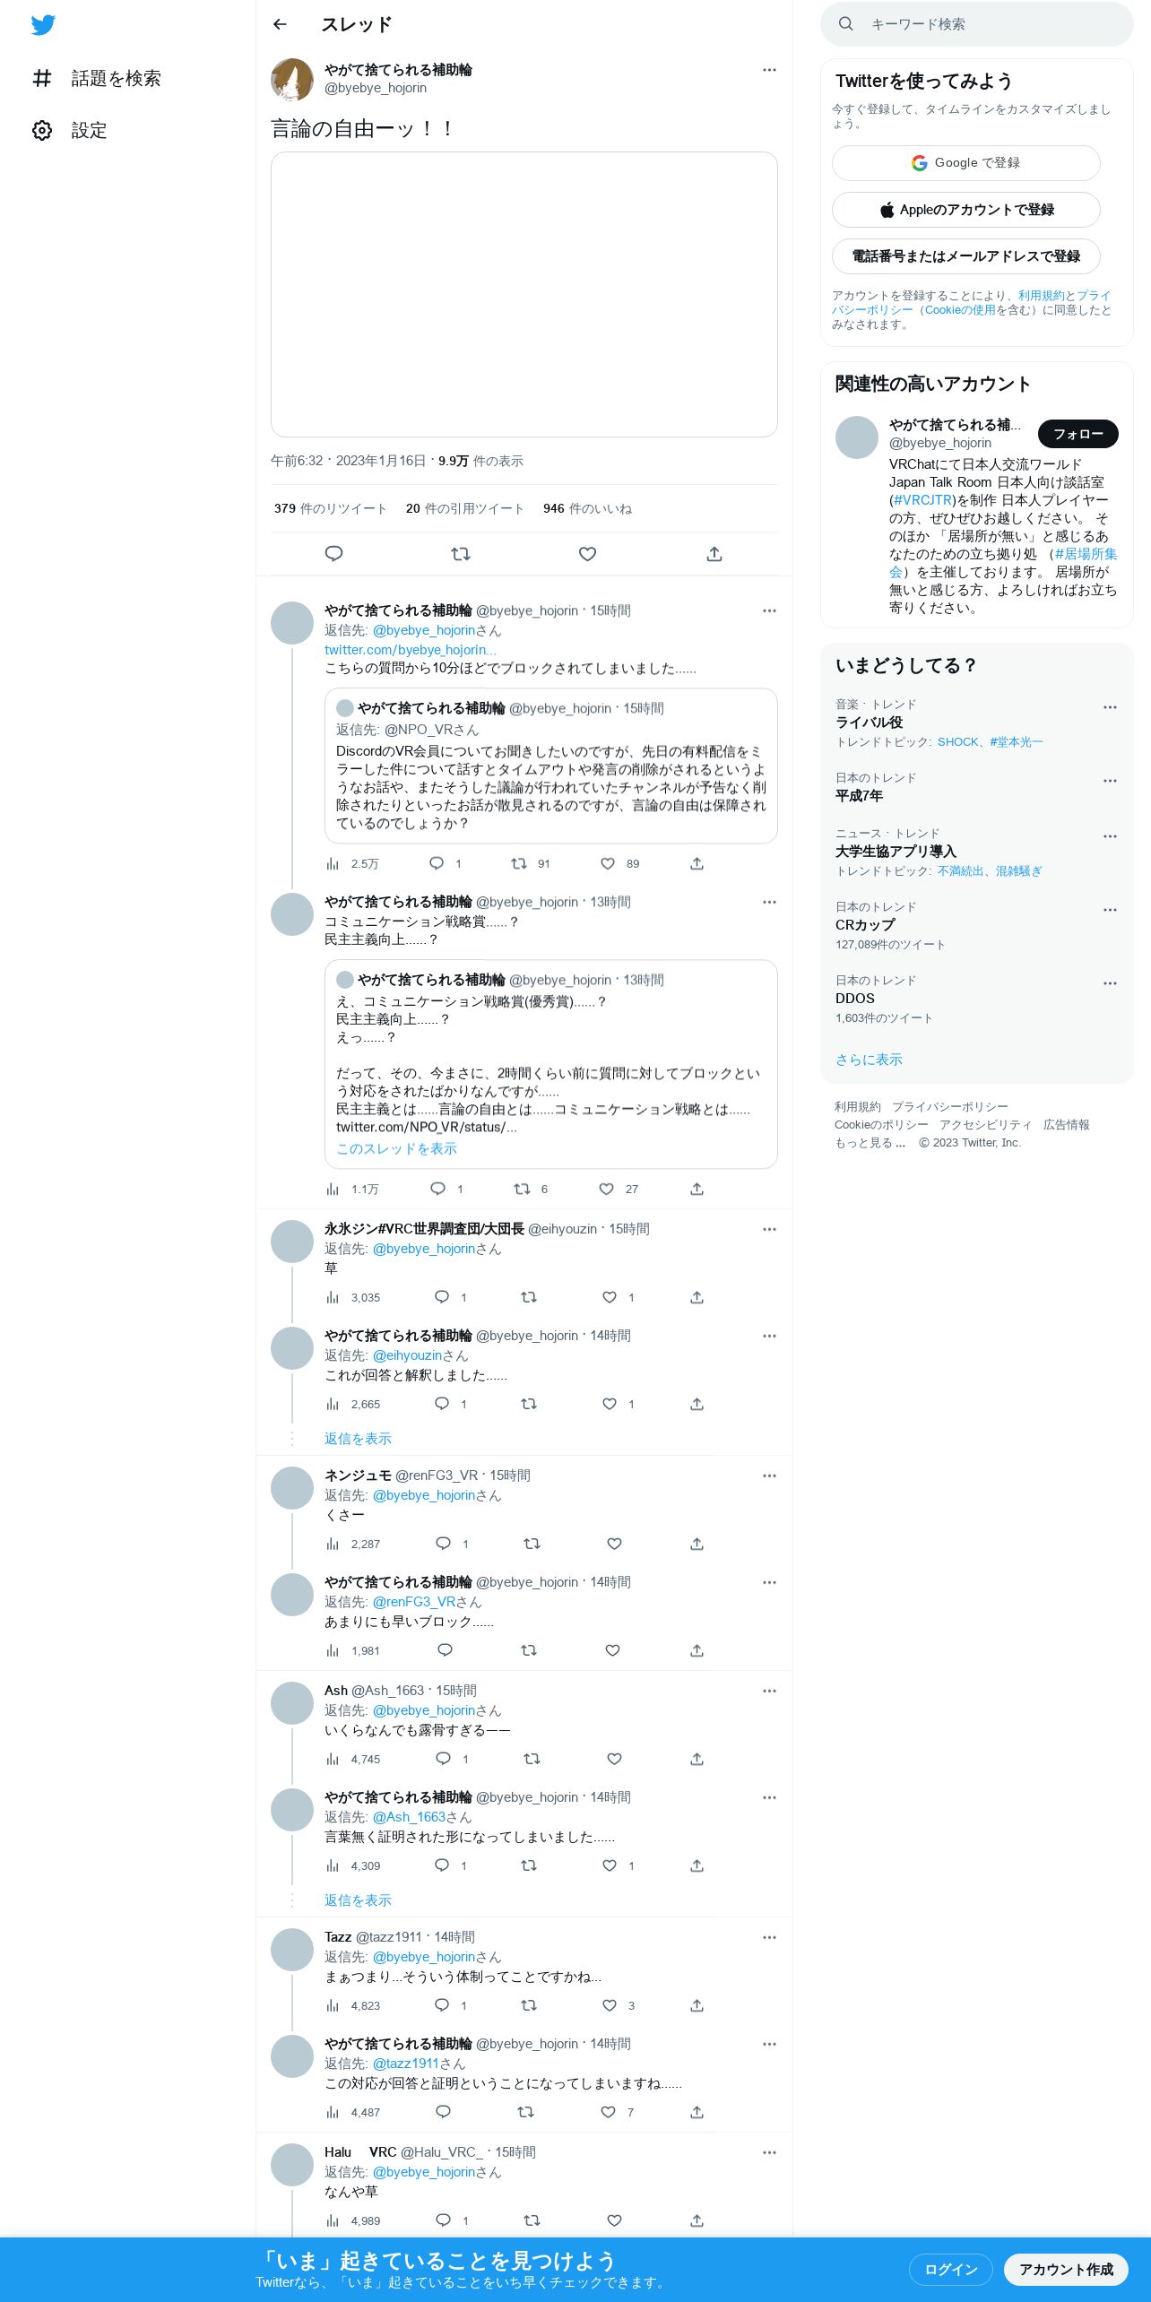This screenshot has height=2302, width=1151.
Task: Like the Tazz reply with 3 likes
Action: (x=610, y=2005)
